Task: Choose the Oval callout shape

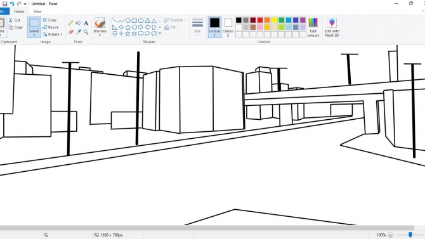Action: pyautogui.click(x=147, y=34)
